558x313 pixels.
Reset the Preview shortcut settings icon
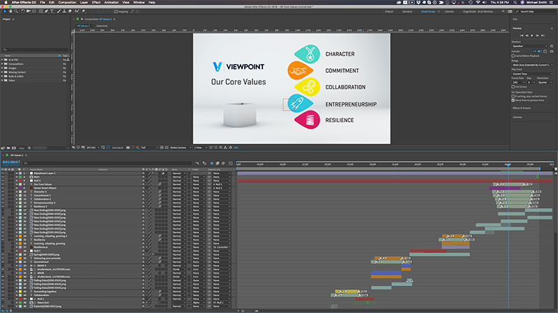(x=552, y=46)
